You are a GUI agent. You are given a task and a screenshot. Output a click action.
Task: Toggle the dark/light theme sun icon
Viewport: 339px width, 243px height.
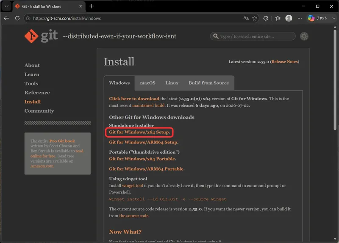tap(304, 36)
